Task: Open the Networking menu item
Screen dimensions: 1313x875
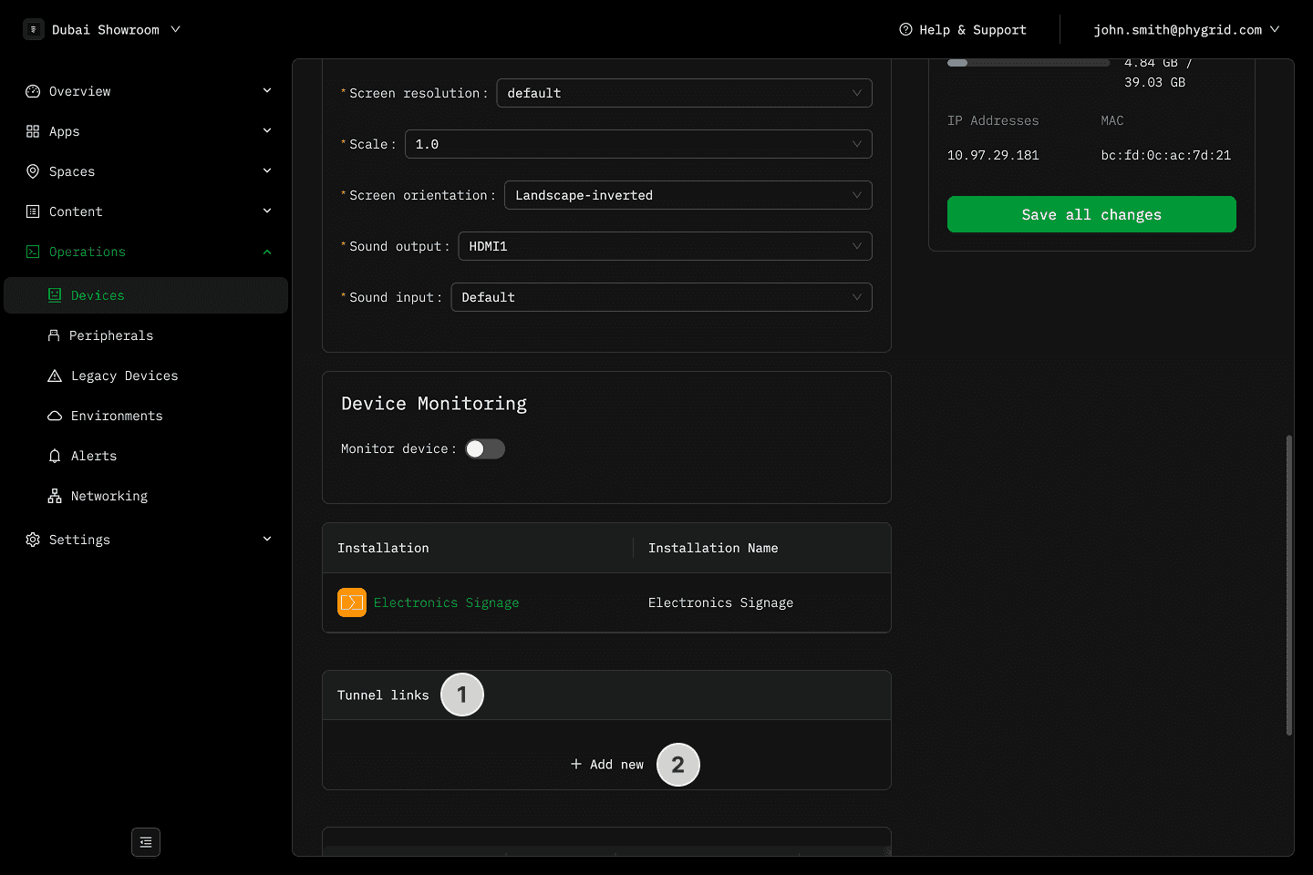Action: click(x=146, y=496)
